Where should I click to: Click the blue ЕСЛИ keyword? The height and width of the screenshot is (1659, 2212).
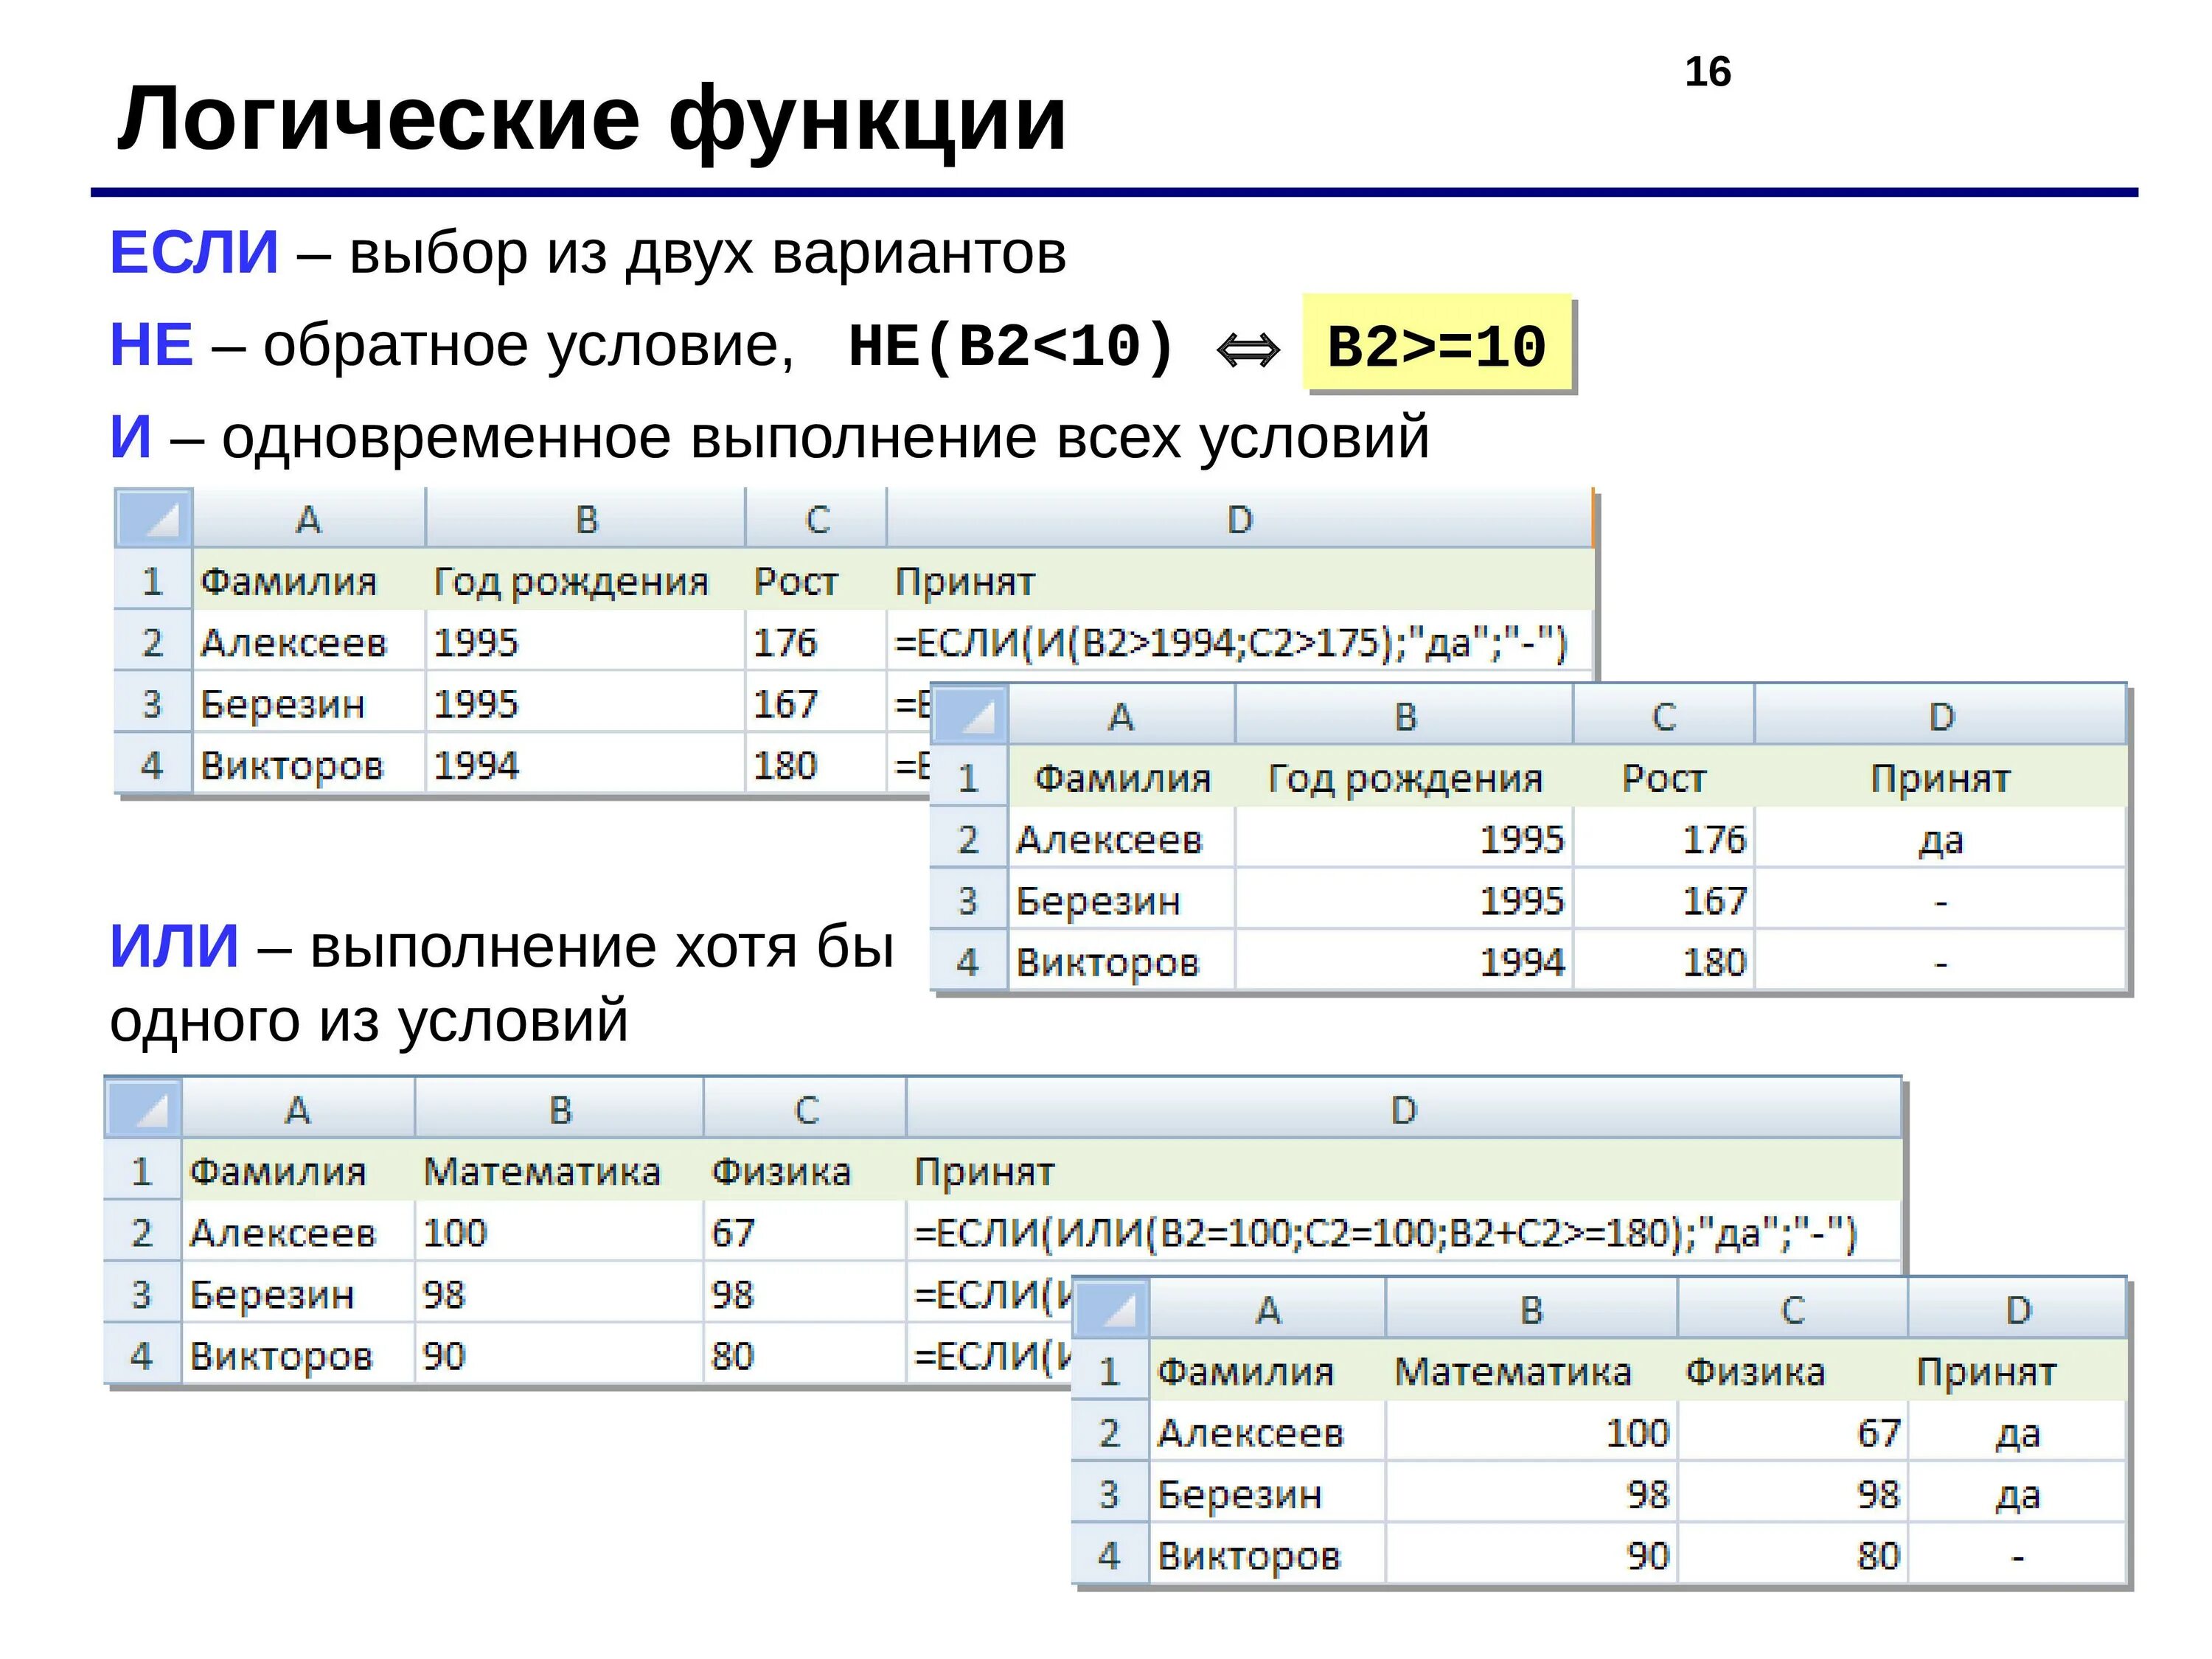click(194, 252)
